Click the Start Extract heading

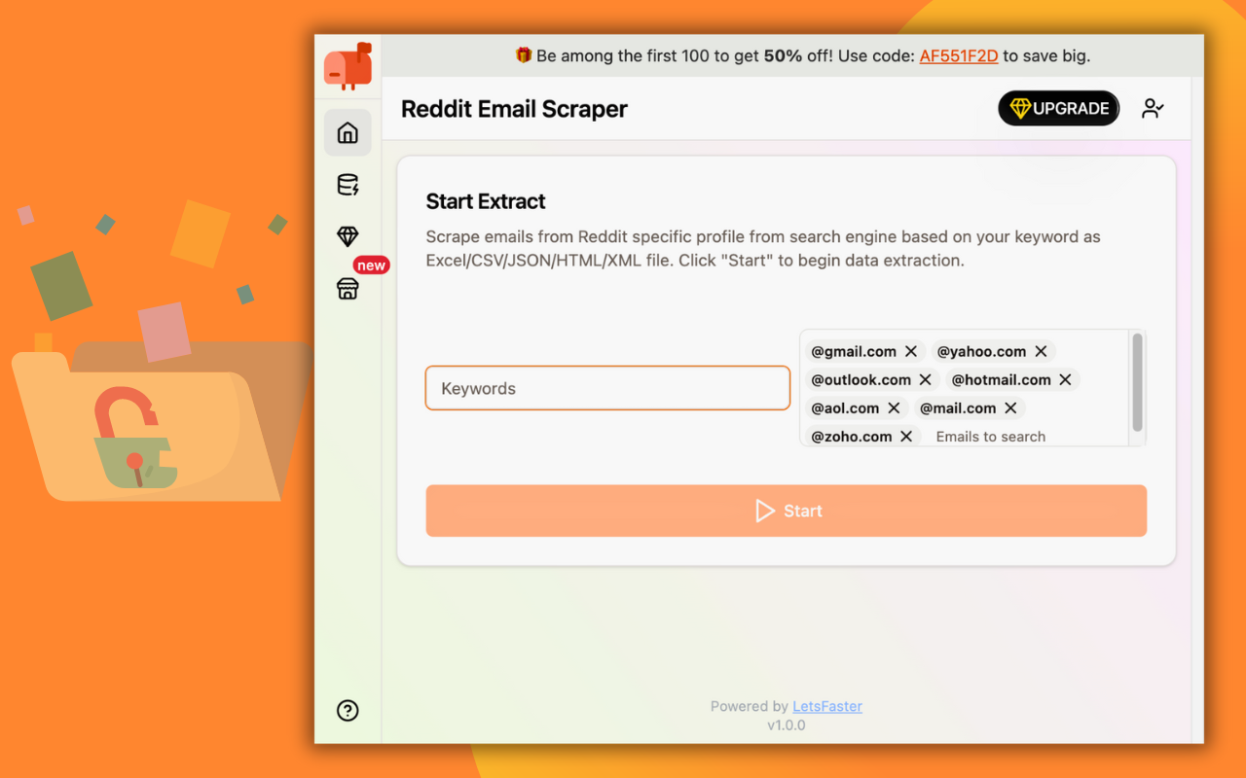click(x=486, y=201)
